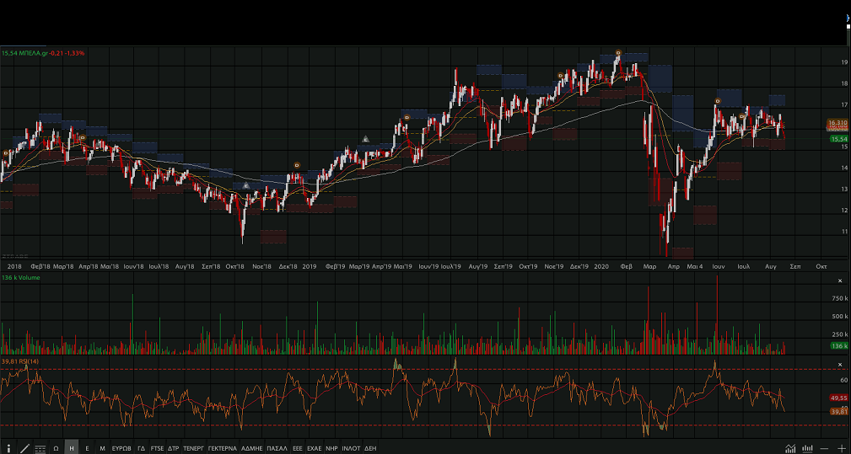Open the ΕΥΡΩΒ symbol tab
Screen dimensions: 851x454
[121, 448]
